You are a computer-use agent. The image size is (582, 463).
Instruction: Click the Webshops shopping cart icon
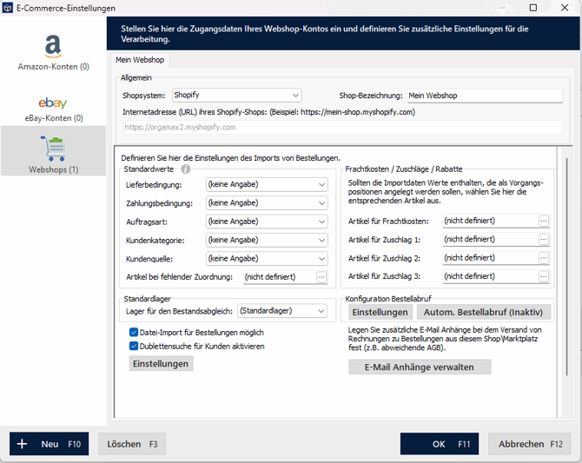(53, 148)
